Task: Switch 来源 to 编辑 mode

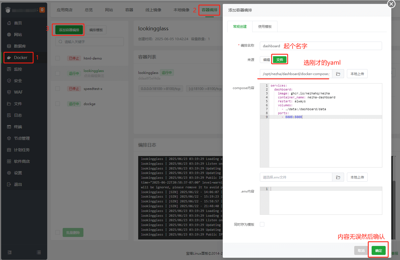Action: pyautogui.click(x=266, y=59)
